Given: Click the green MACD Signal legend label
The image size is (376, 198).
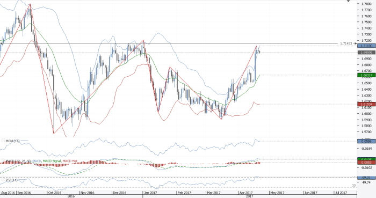Looking at the screenshot, I should point(52,161).
